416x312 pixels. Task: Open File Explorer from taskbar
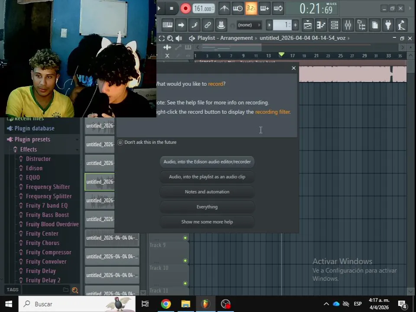pyautogui.click(x=186, y=304)
